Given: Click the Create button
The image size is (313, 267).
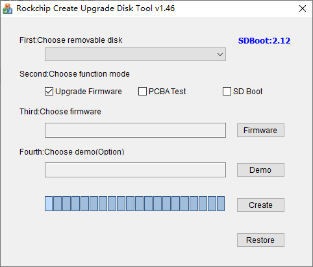Looking at the screenshot, I should pyautogui.click(x=260, y=205).
